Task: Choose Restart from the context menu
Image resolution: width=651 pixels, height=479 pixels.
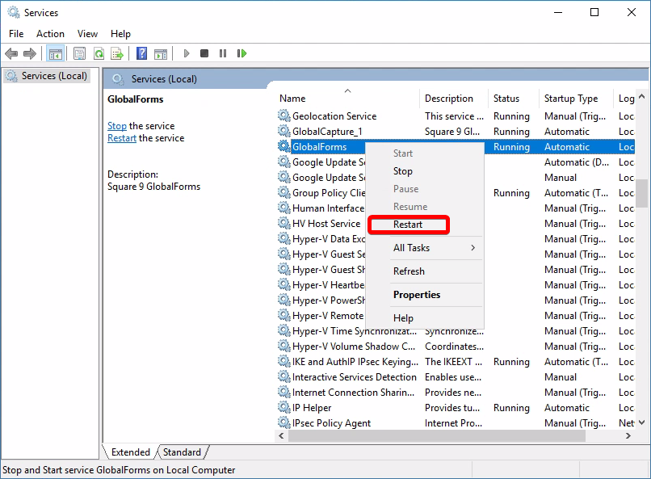Action: tap(408, 225)
